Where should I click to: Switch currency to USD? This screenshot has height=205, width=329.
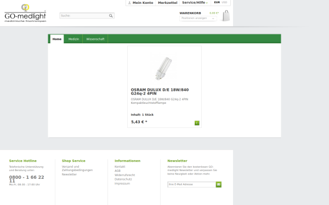tap(224, 2)
